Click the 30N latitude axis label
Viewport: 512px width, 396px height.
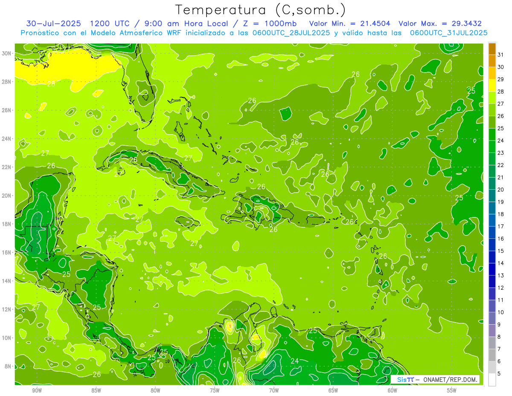click(7, 53)
